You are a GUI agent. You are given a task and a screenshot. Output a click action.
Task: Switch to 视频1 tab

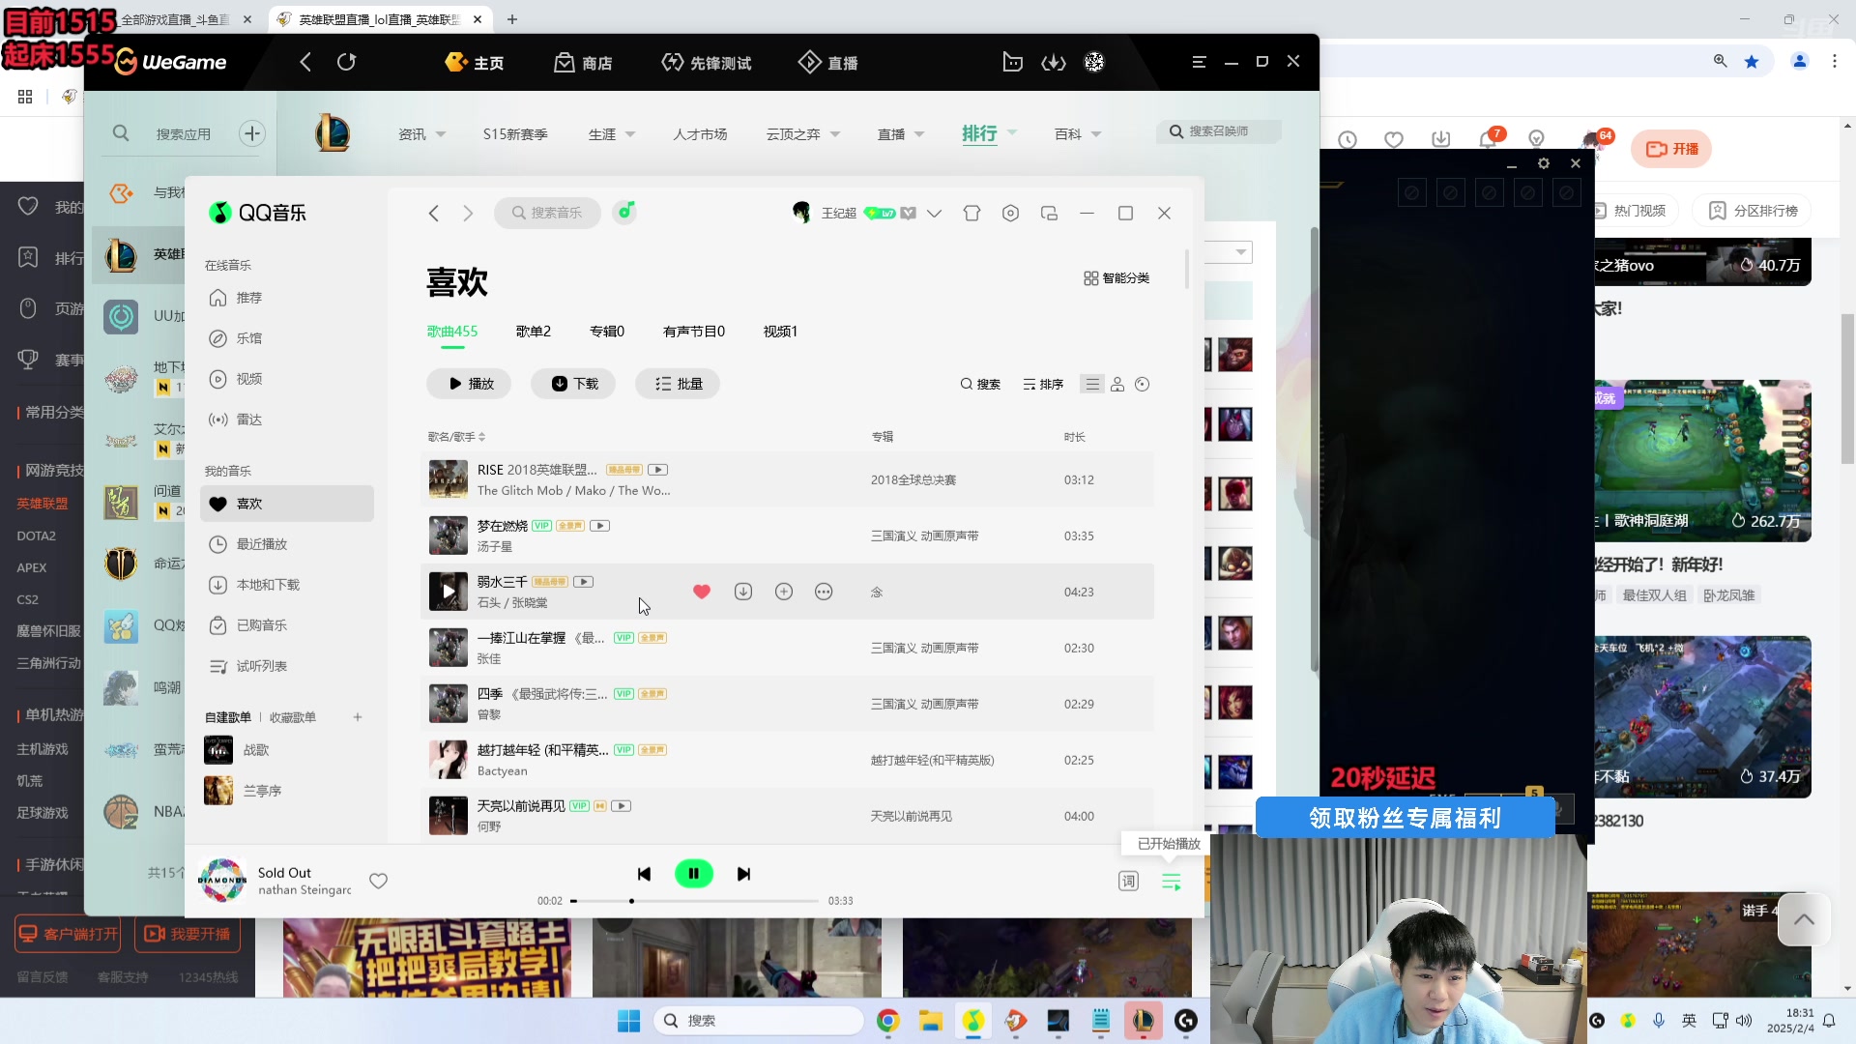(x=780, y=332)
